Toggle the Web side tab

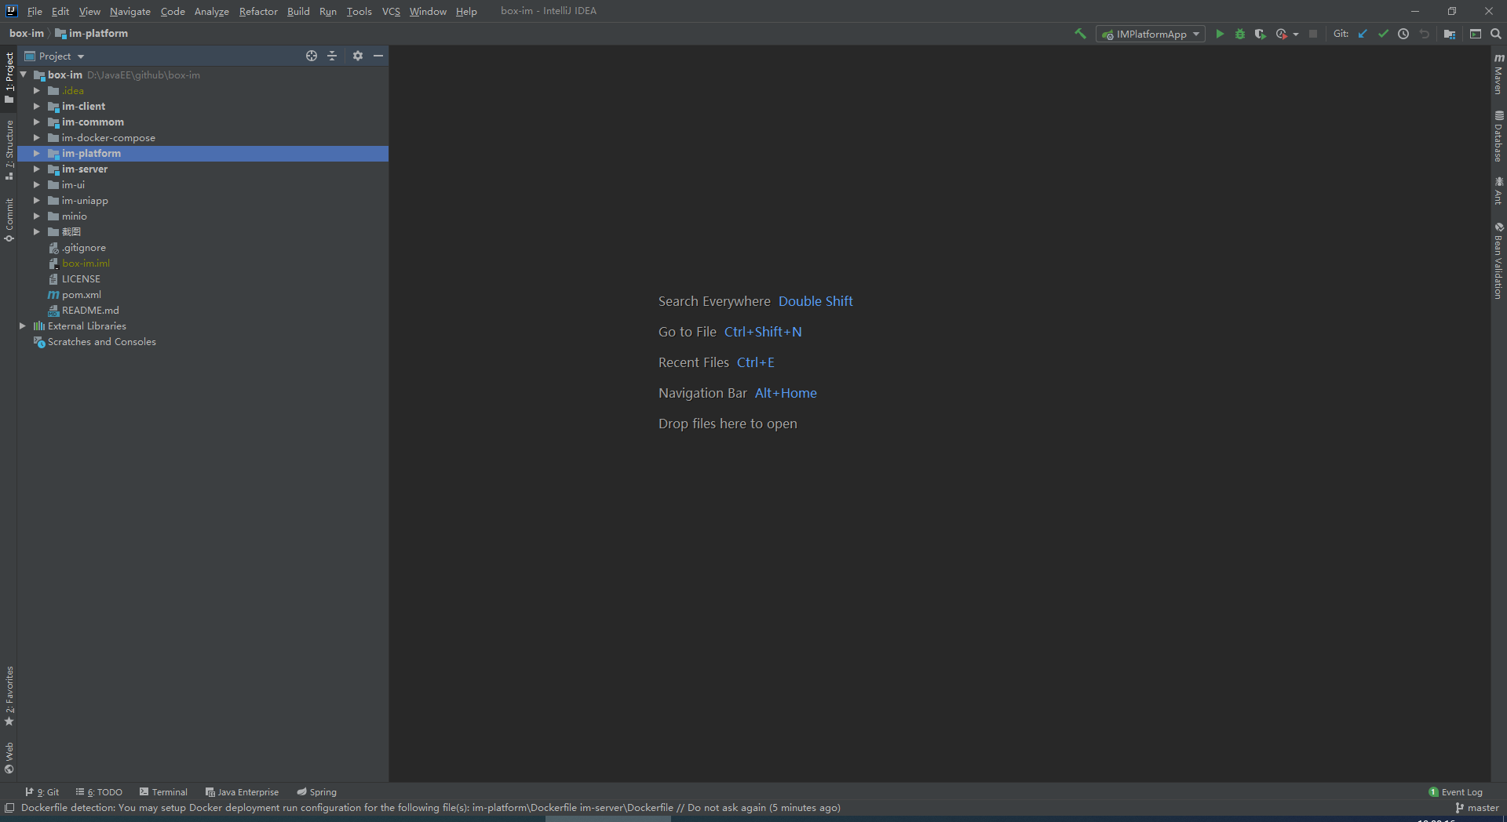(x=9, y=758)
